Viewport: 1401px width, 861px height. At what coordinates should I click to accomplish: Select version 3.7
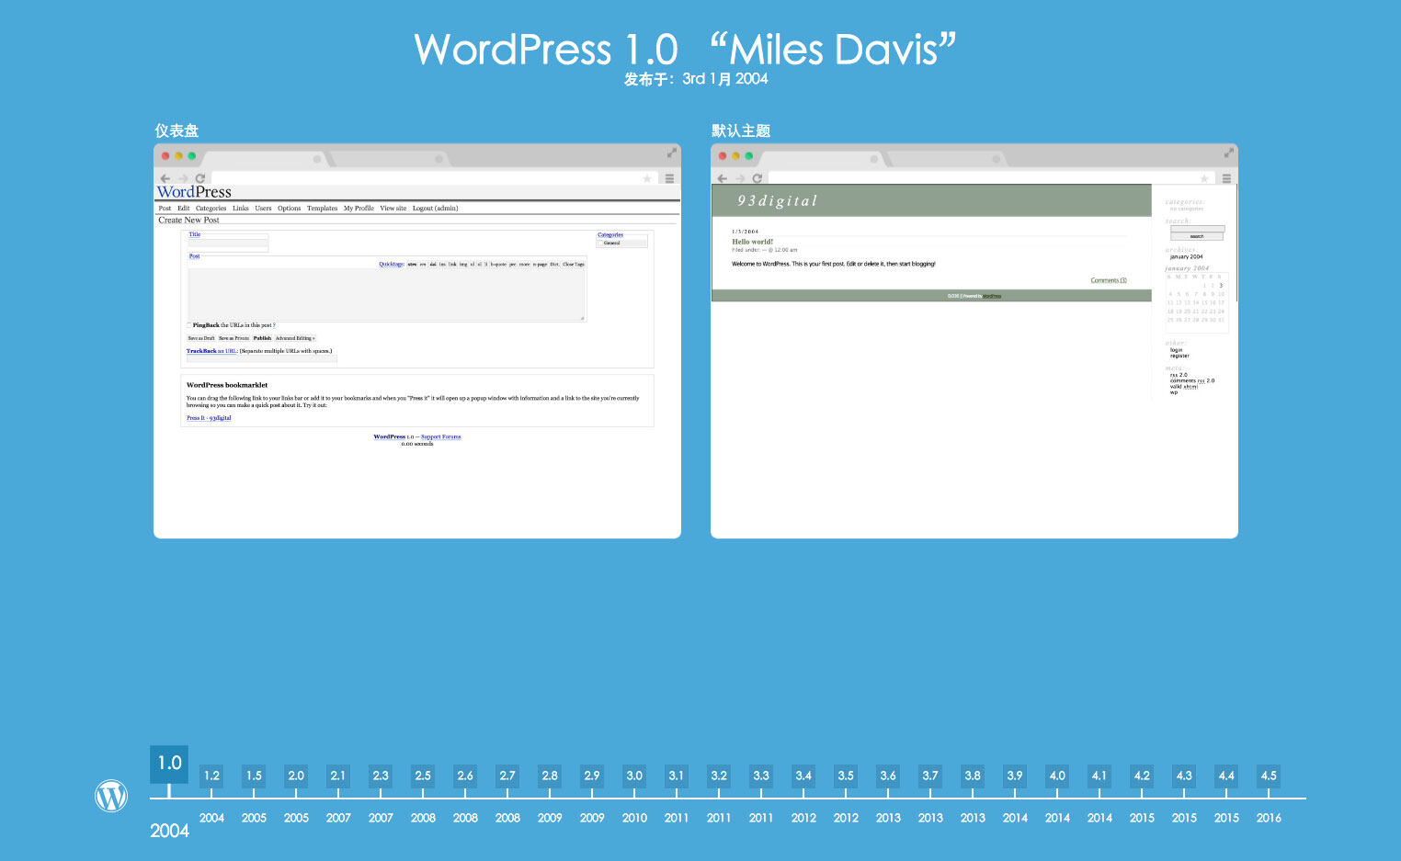(x=930, y=776)
